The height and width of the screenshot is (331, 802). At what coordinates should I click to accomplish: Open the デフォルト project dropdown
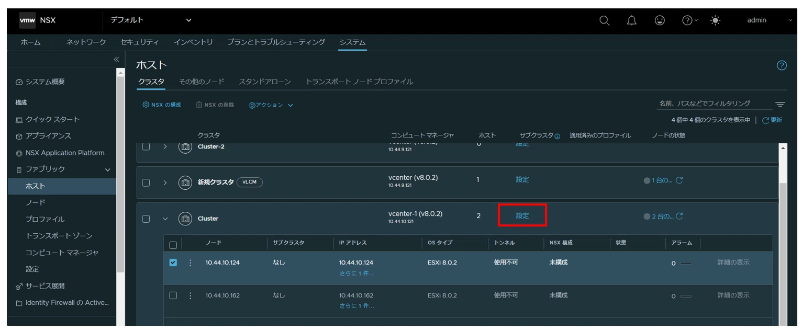click(x=151, y=20)
